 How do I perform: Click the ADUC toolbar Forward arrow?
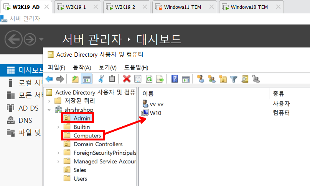[60, 79]
